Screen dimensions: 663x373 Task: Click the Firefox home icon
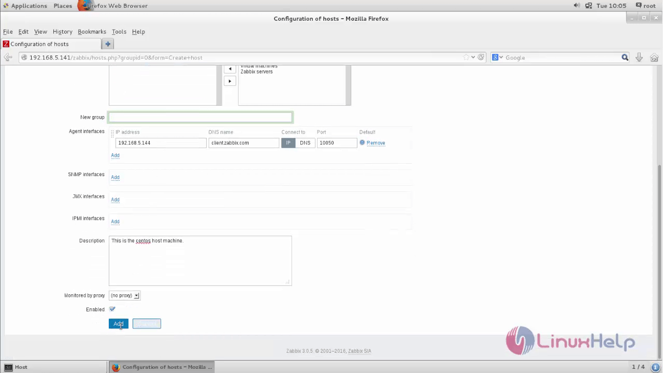coord(654,58)
